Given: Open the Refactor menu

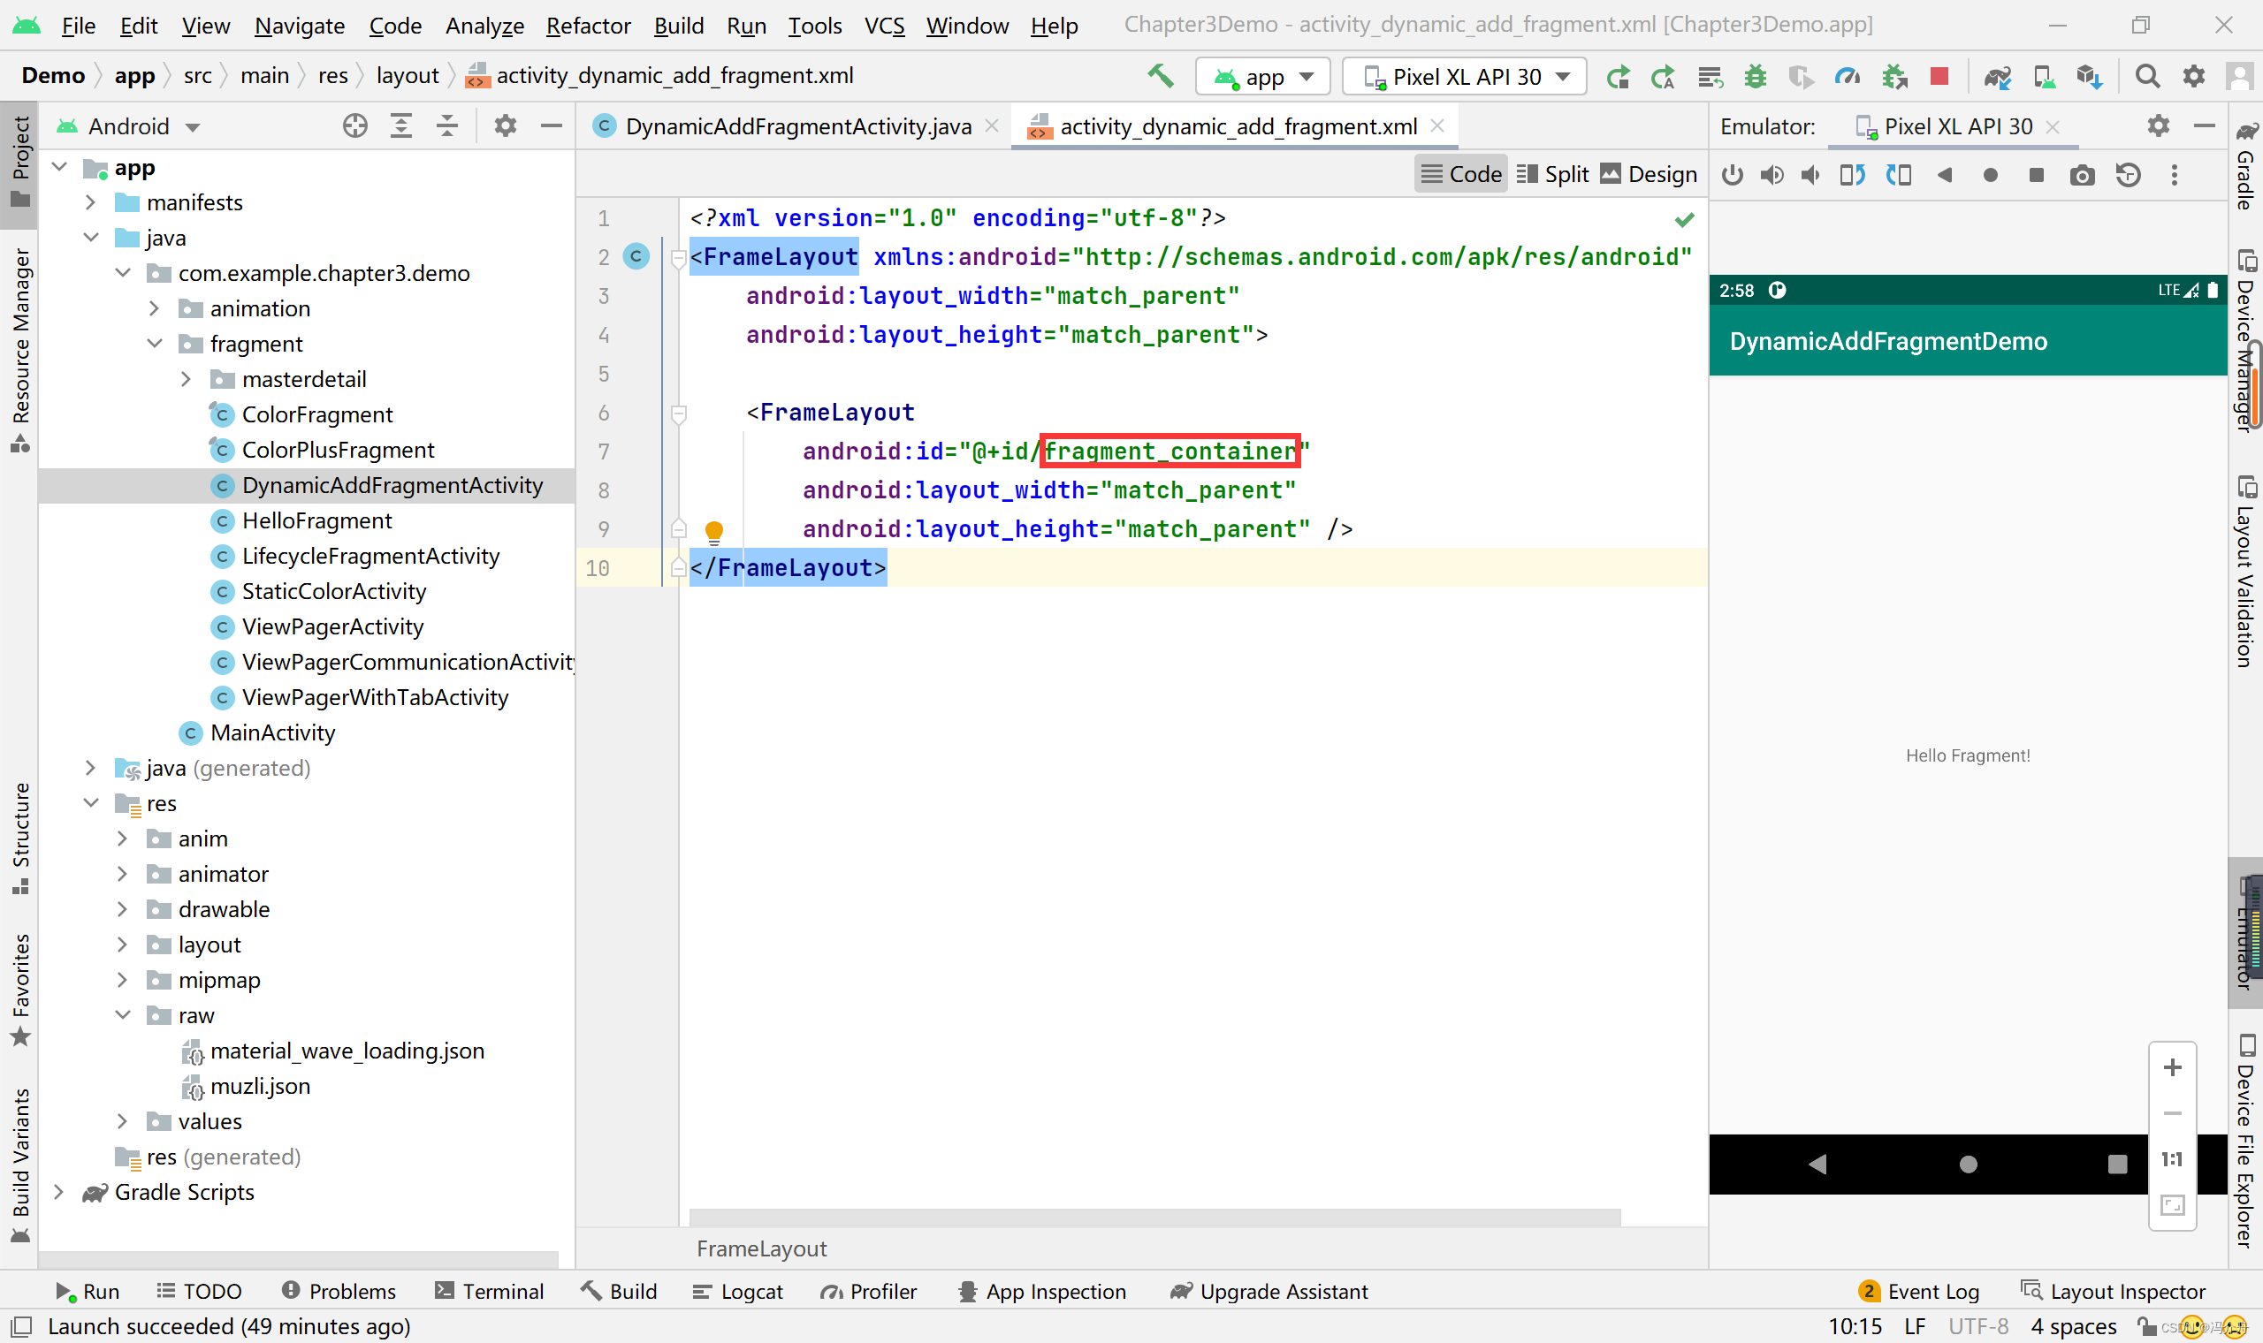Looking at the screenshot, I should [x=588, y=26].
